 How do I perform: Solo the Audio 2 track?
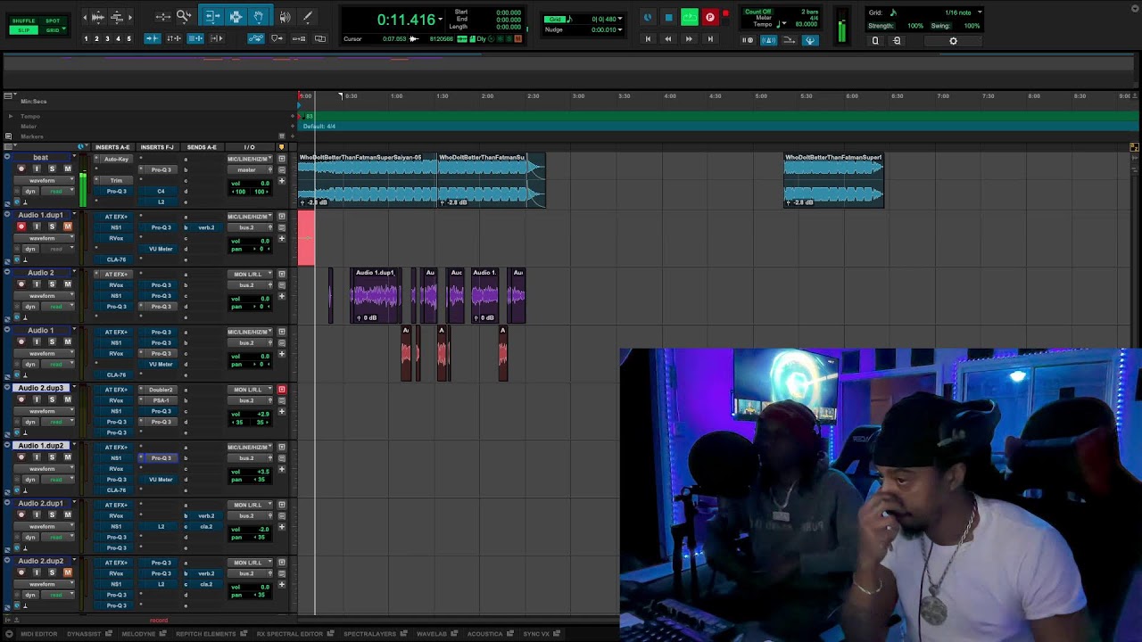coord(52,284)
